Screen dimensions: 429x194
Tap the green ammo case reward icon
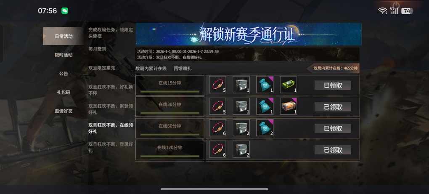click(289, 85)
